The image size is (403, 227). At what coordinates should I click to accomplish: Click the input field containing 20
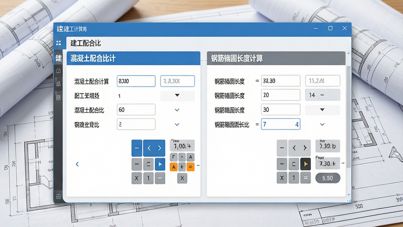[281, 95]
